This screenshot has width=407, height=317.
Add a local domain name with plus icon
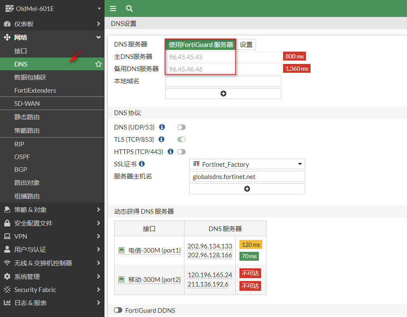coord(223,94)
